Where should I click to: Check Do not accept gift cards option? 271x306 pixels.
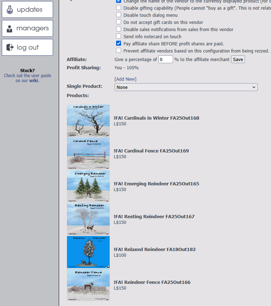119,22
